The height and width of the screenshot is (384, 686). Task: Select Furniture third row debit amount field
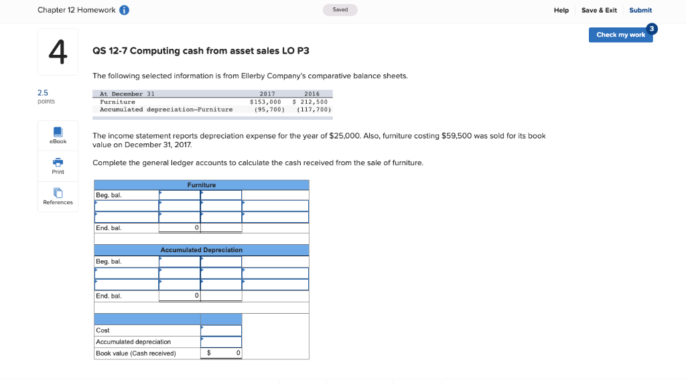[180, 217]
